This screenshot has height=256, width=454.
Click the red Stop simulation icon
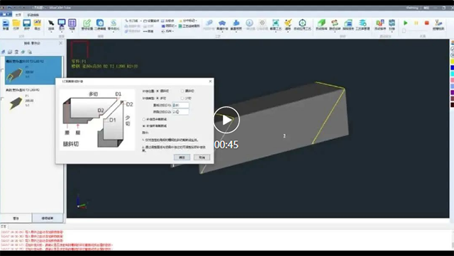(426, 23)
